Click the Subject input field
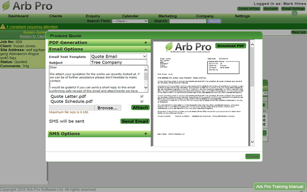Viewport: 307px width, 192px height. point(119,62)
